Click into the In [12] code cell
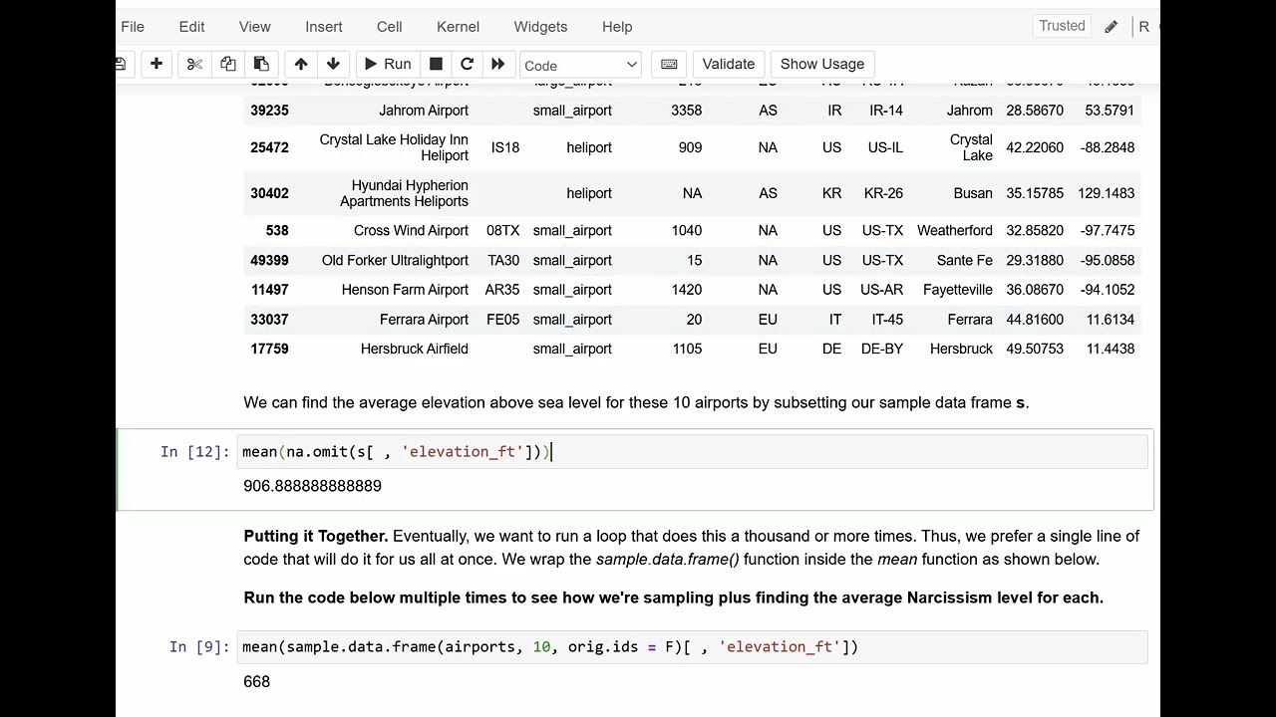Viewport: 1276px width, 717px height. pos(694,452)
